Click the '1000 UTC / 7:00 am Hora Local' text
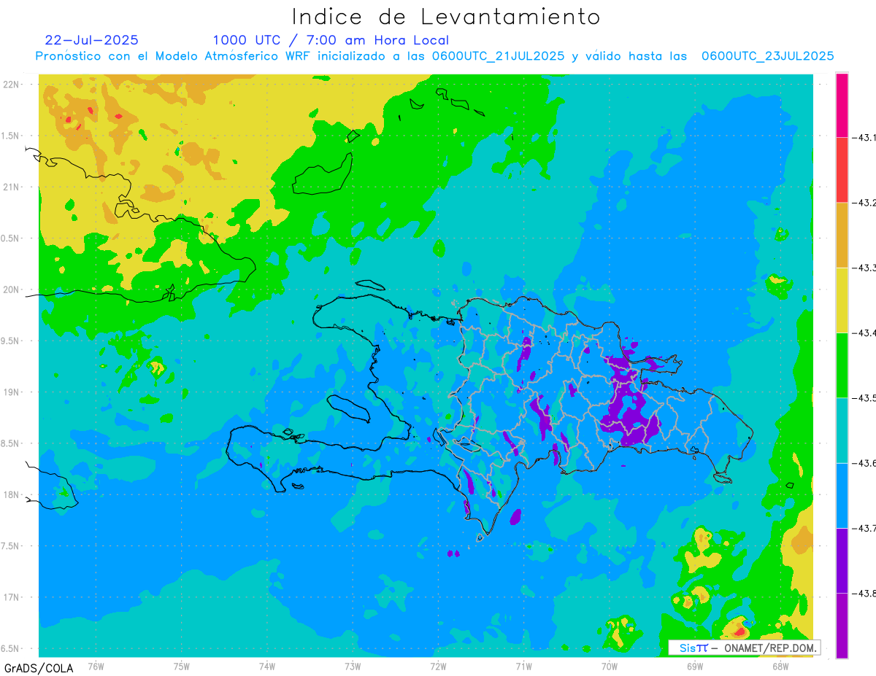 click(331, 40)
